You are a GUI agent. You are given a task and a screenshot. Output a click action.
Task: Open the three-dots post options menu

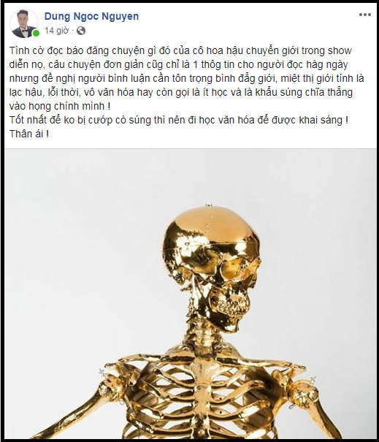coord(364,15)
